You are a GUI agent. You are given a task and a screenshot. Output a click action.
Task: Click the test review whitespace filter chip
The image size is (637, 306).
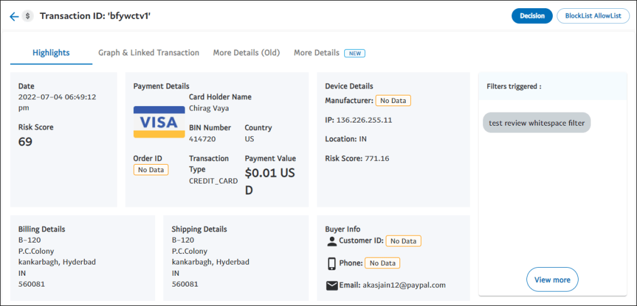[536, 123]
